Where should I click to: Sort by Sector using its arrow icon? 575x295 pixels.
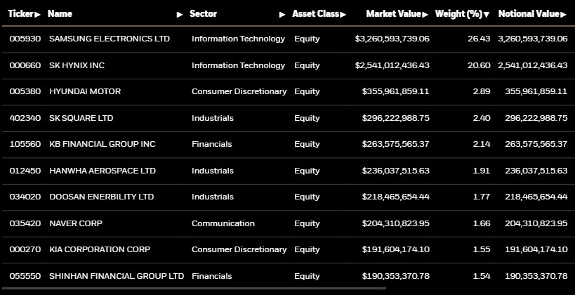(x=282, y=14)
